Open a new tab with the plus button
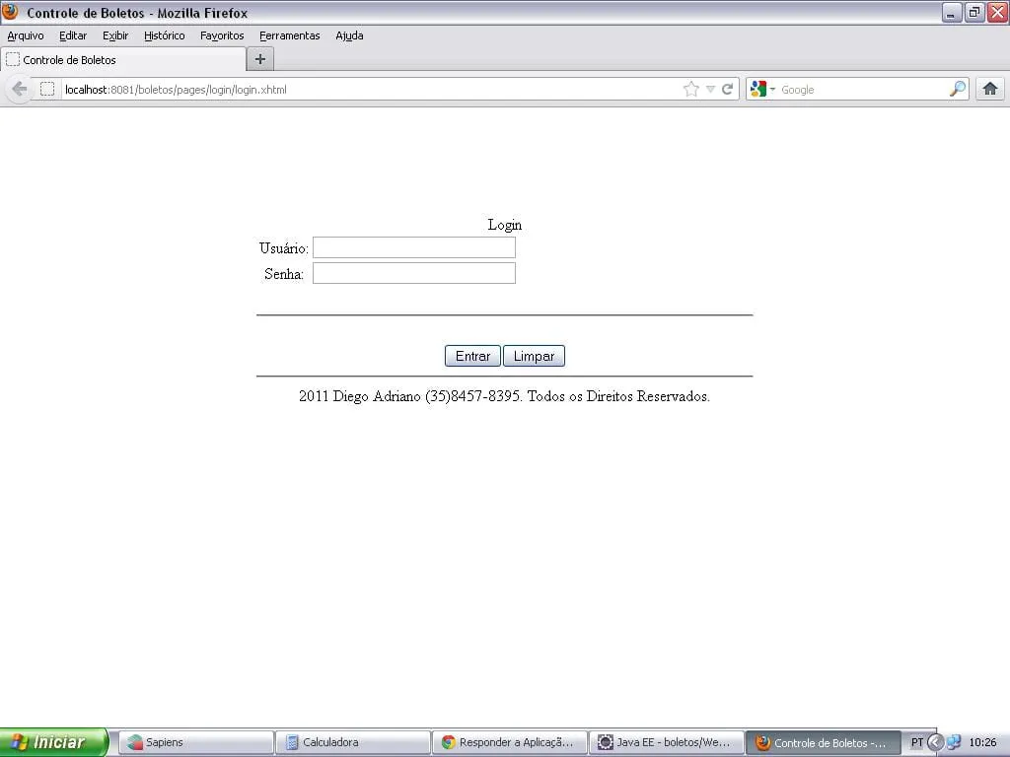 click(260, 59)
